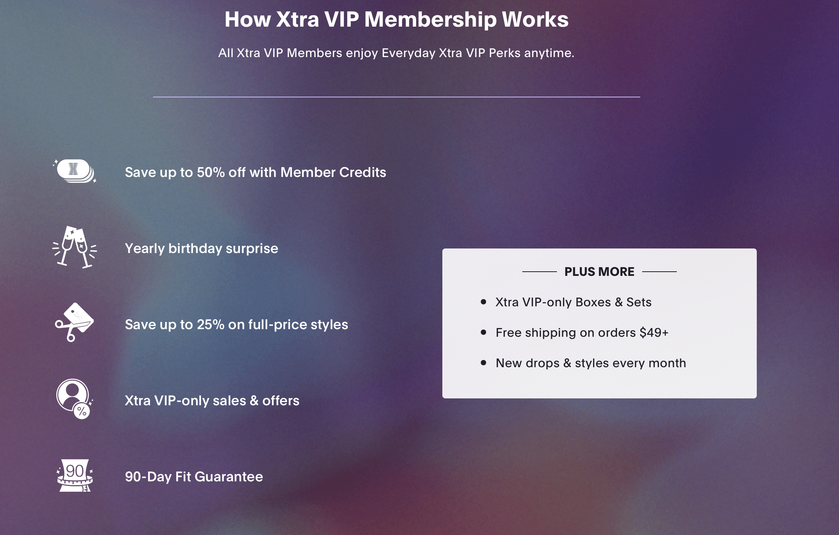The width and height of the screenshot is (839, 535).
Task: Select 'Save up to 25% on full-price styles'
Action: pyautogui.click(x=236, y=325)
